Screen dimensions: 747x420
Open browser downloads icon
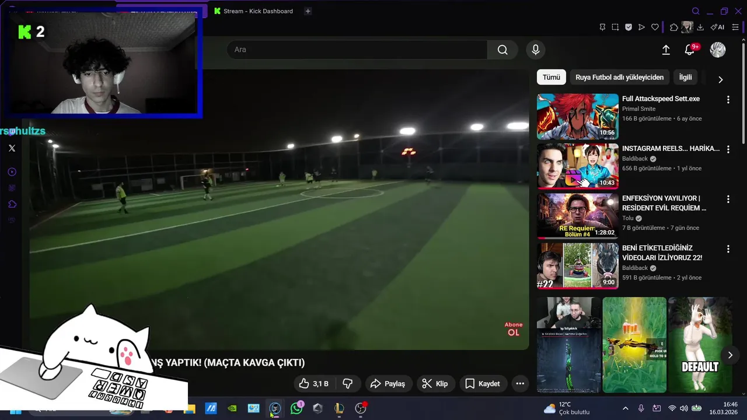point(700,27)
